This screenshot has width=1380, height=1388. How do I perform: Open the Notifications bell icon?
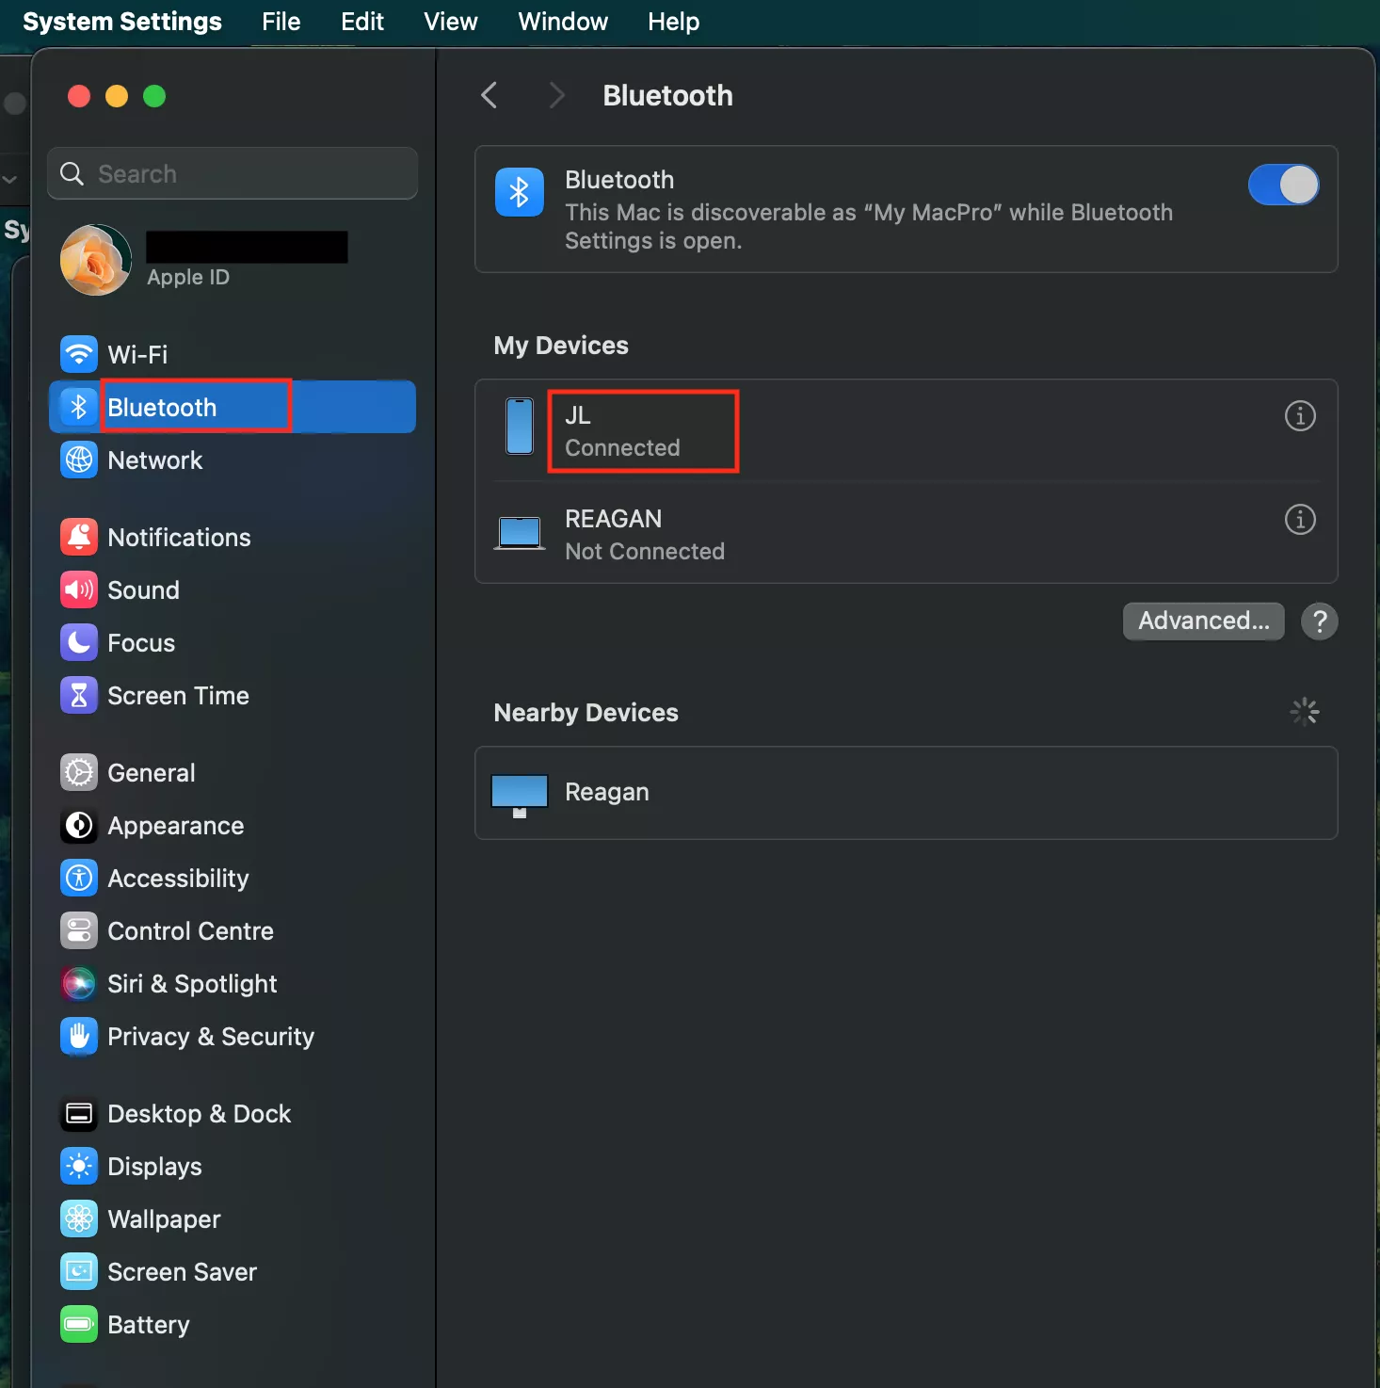click(x=79, y=538)
